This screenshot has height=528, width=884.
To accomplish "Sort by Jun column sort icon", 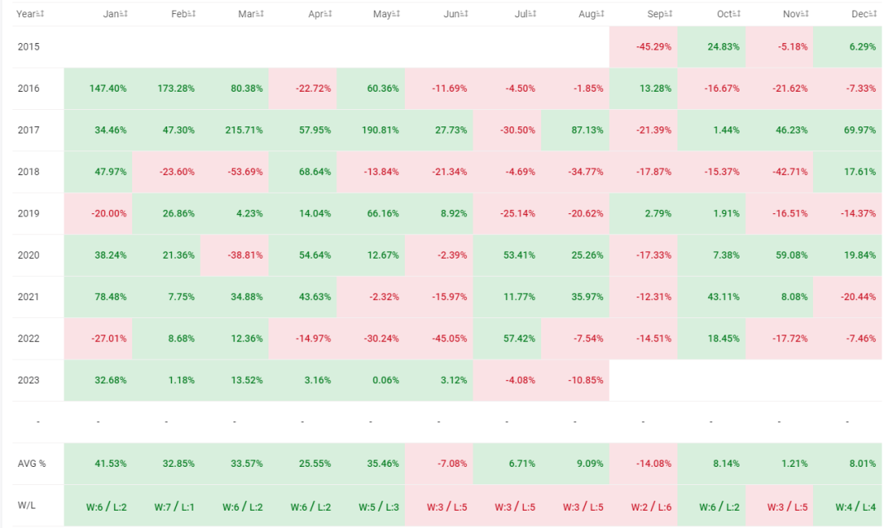I will (464, 14).
